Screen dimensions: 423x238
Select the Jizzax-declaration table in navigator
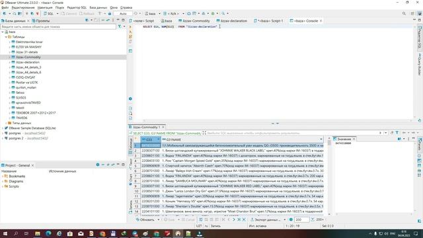[x=28, y=62]
